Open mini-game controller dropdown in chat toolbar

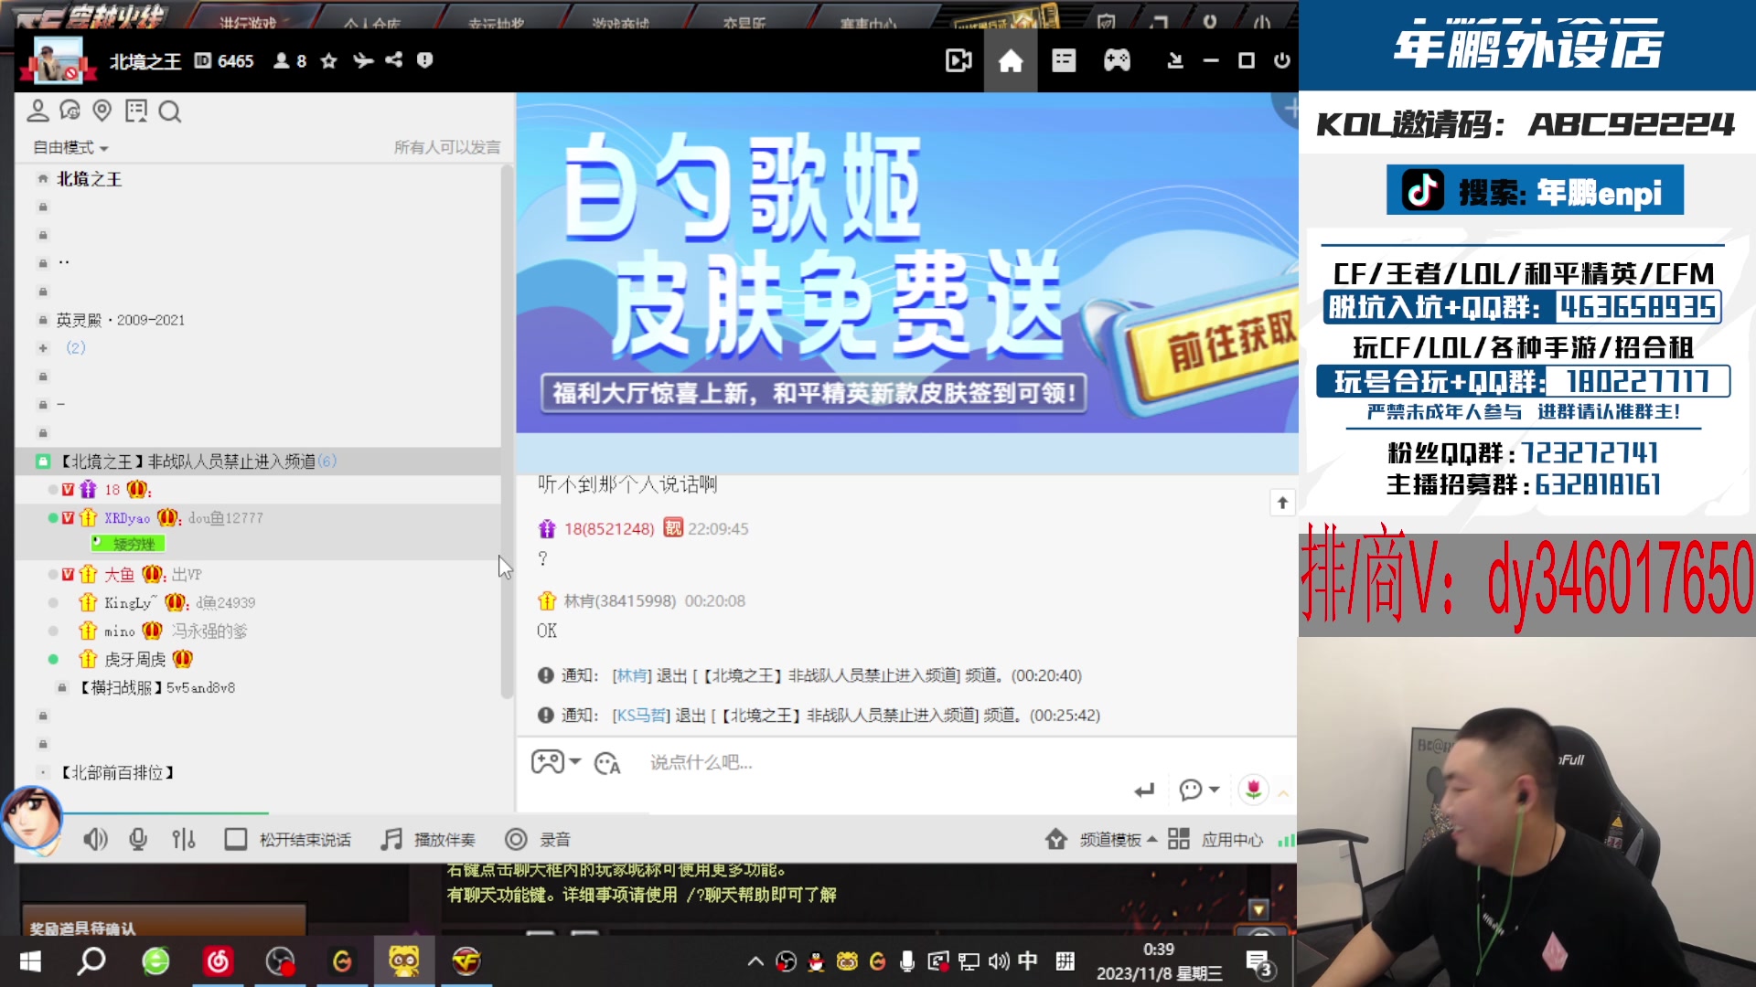click(x=556, y=761)
